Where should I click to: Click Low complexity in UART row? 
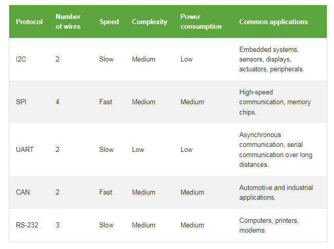(x=138, y=149)
